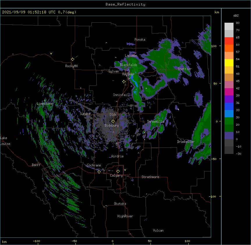Click the Stettler city label
Image resolution: width=251 pixels, height=245 pixels.
(x=185, y=69)
